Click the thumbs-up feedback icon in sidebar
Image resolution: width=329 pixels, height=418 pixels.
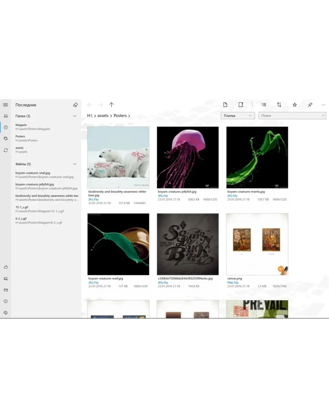coord(5,267)
